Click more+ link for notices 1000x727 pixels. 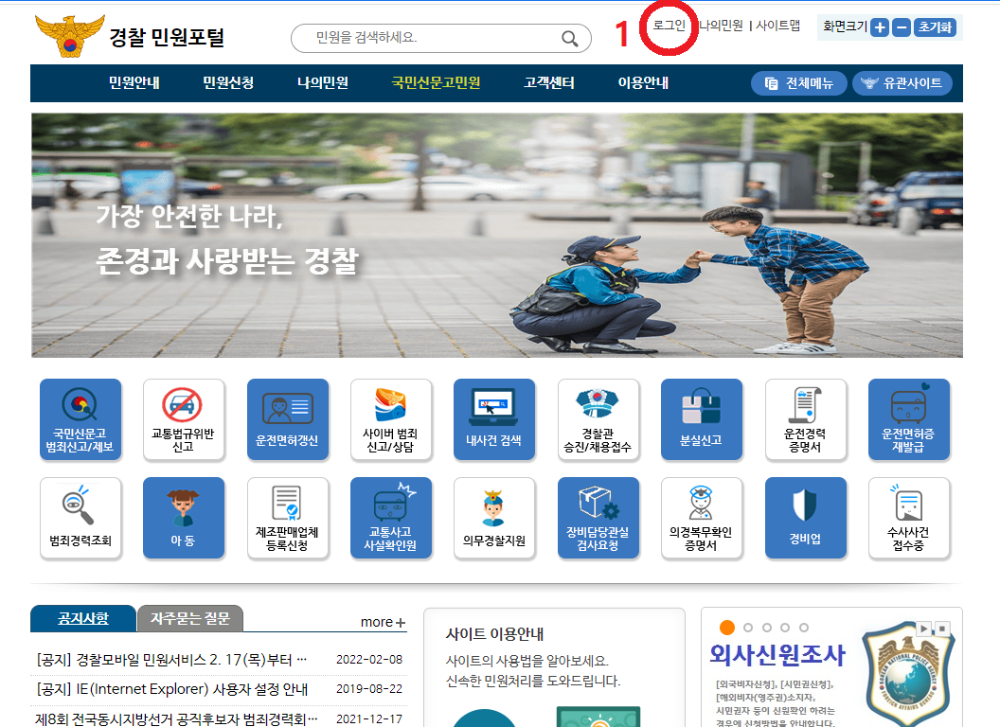383,623
